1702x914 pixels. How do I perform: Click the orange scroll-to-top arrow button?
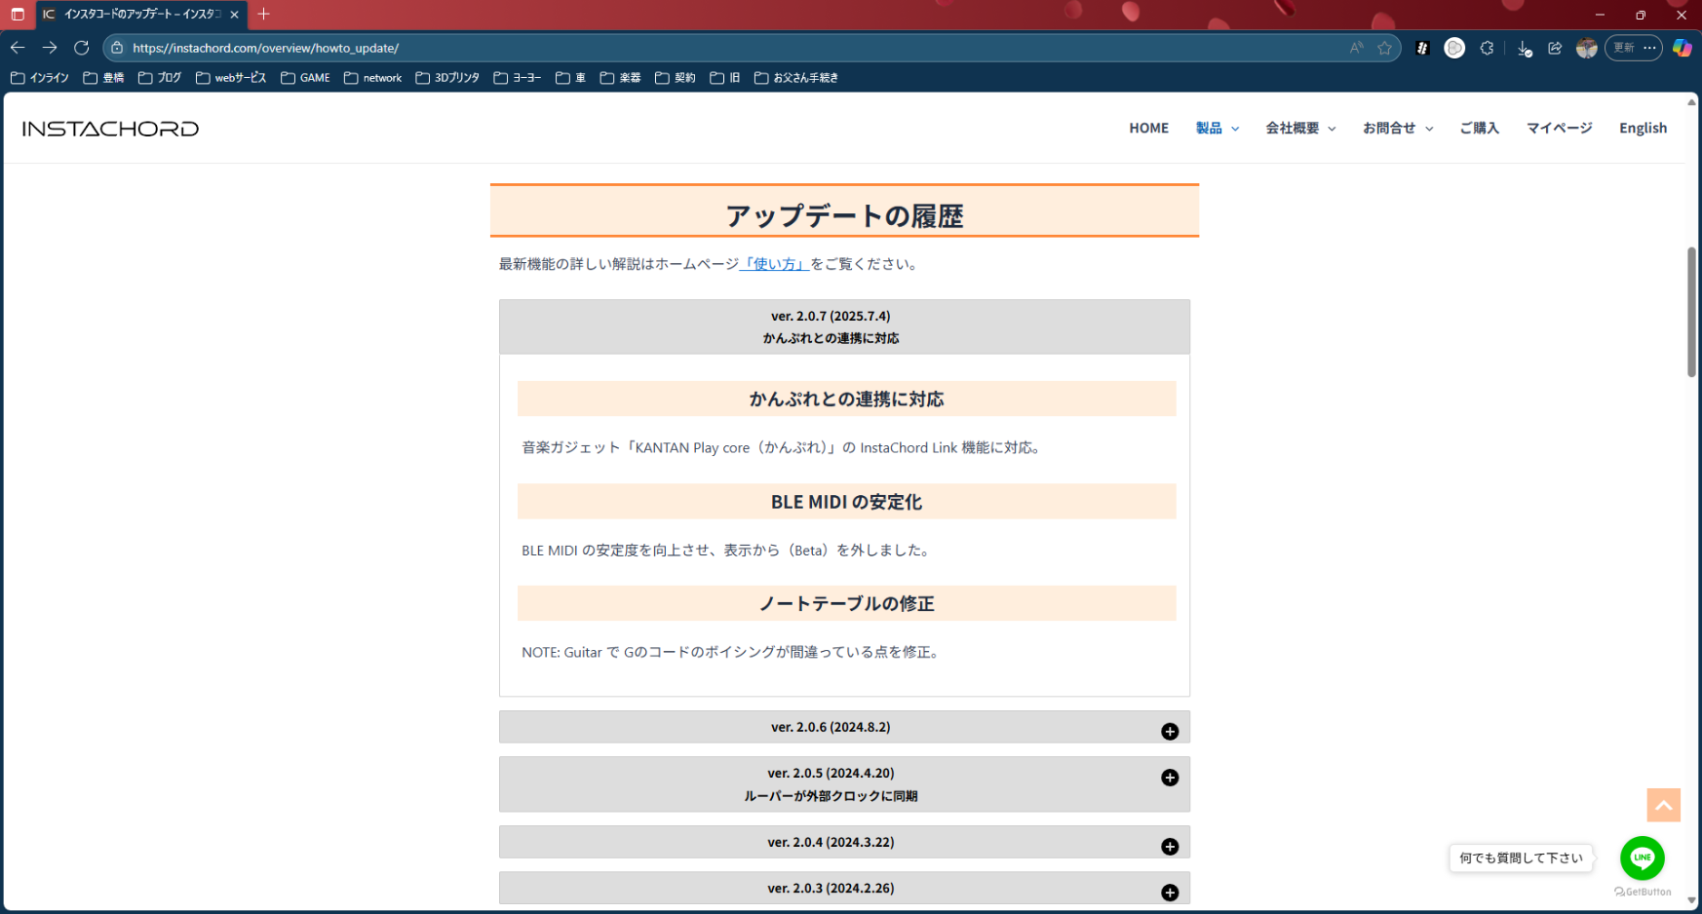(1664, 805)
